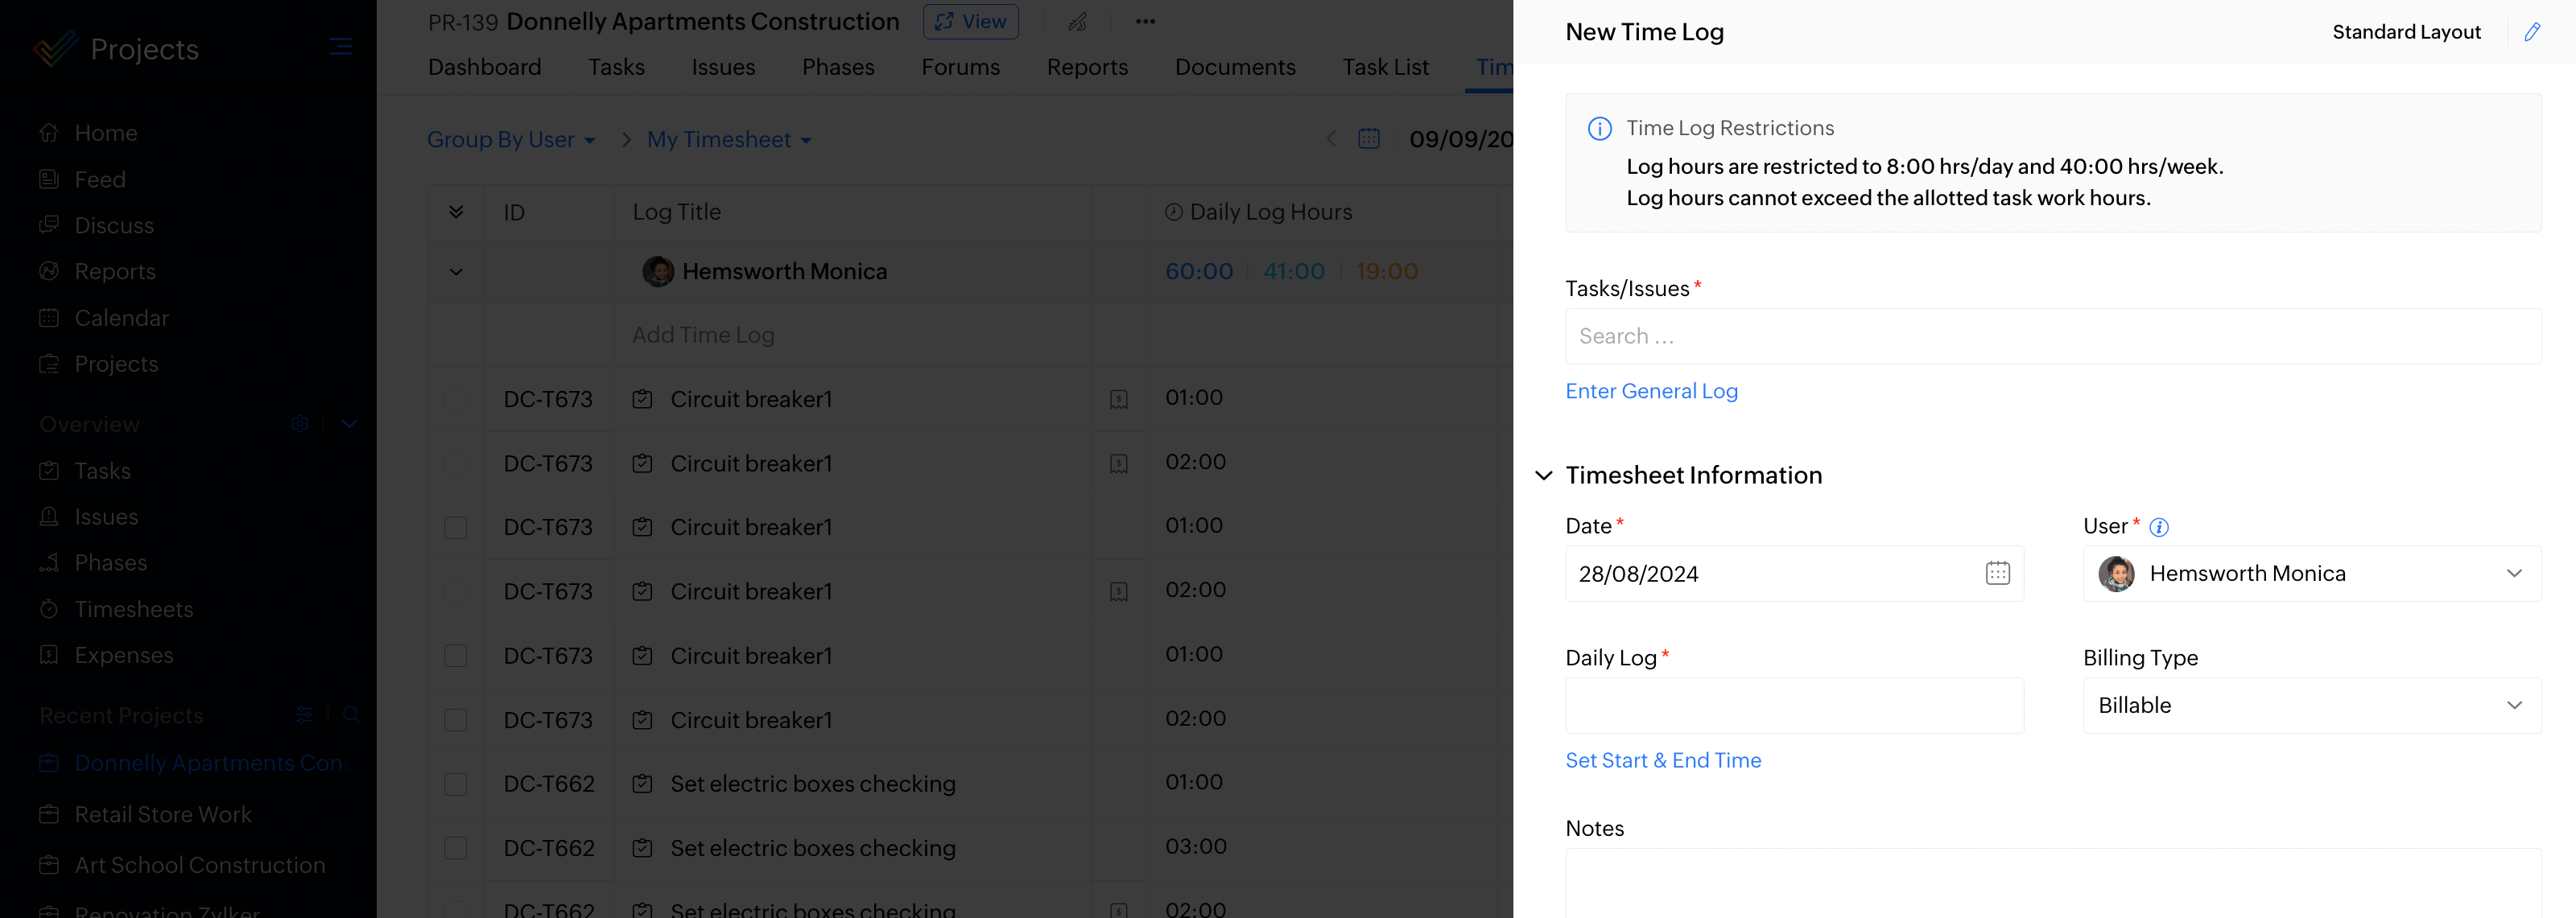Select the last Circuit breaker1 row checkbox

[x=456, y=720]
